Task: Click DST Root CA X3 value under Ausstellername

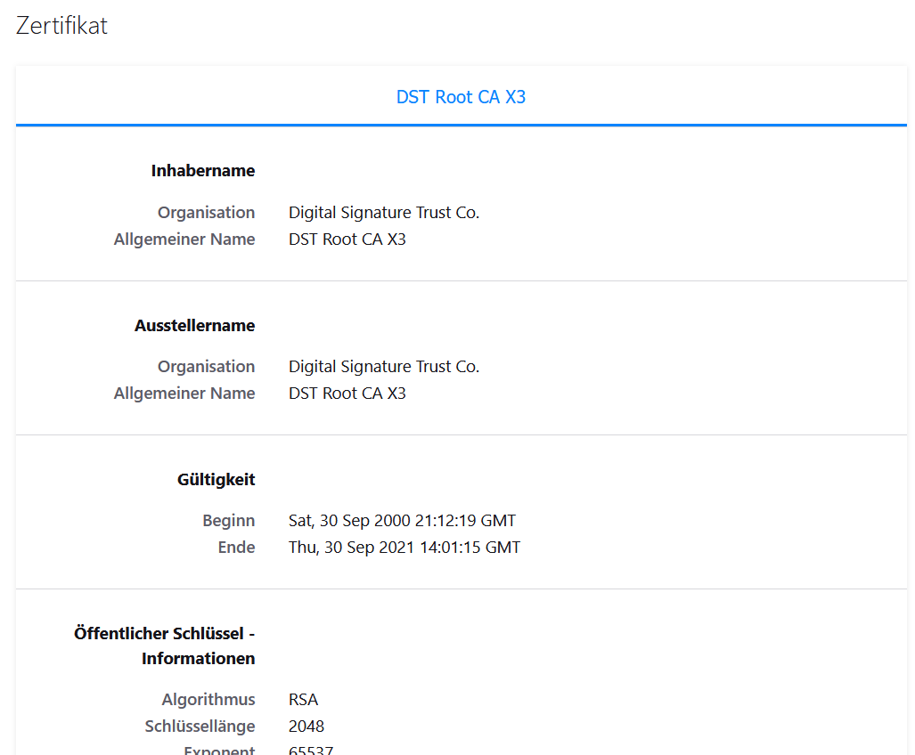Action: tap(347, 394)
